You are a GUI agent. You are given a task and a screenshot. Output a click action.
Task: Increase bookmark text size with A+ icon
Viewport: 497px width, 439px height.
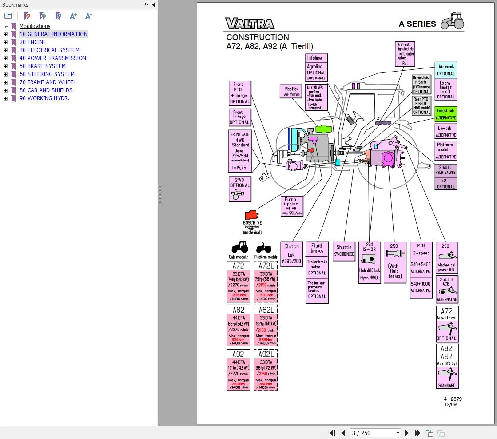click(73, 16)
